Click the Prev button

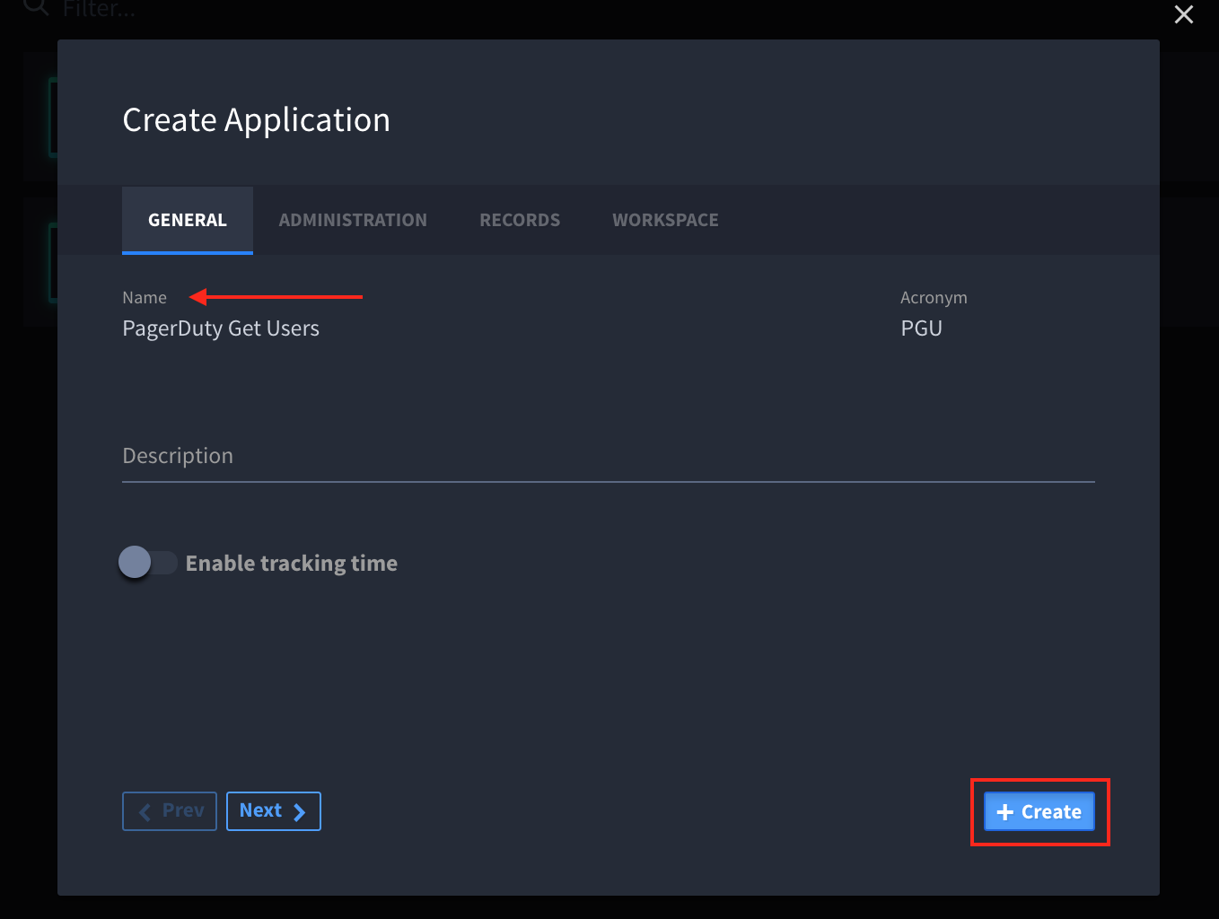(170, 811)
